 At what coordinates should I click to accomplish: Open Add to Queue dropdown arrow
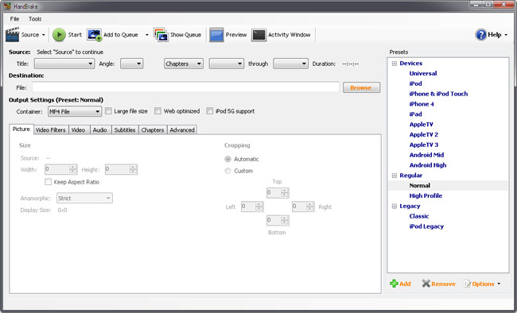point(146,35)
